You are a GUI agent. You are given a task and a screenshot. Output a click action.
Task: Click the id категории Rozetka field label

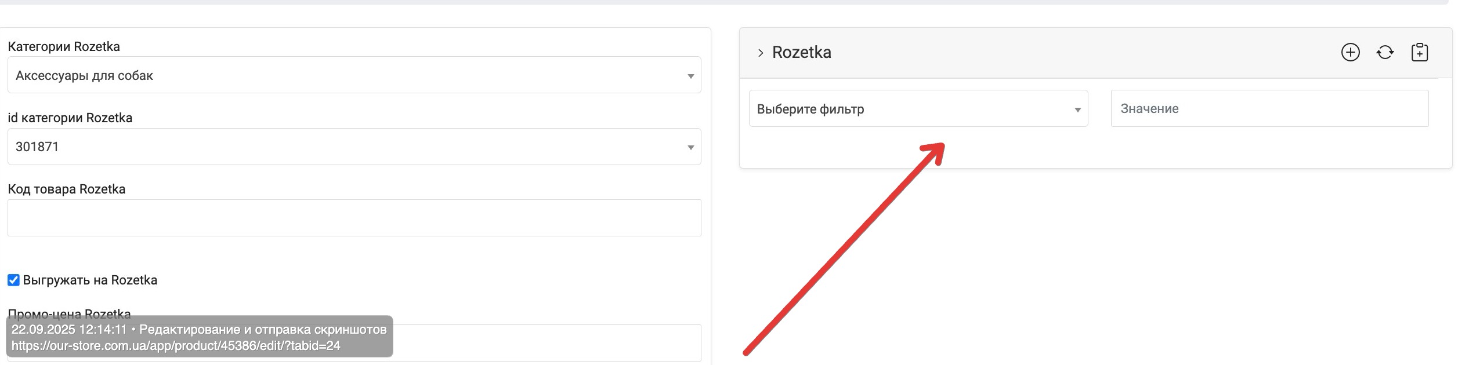70,118
